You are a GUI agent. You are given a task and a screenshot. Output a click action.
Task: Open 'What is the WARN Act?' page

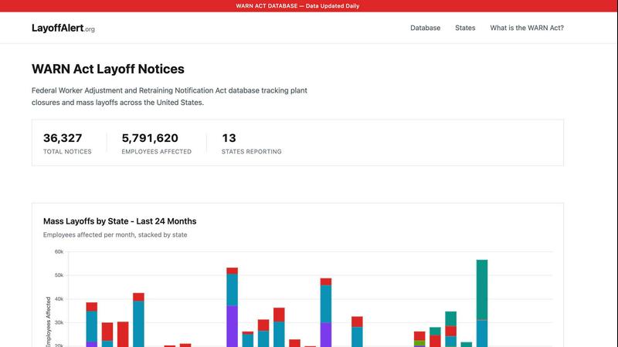[x=526, y=28]
